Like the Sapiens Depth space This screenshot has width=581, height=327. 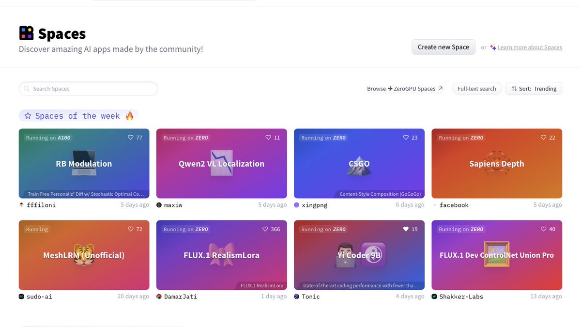point(543,138)
